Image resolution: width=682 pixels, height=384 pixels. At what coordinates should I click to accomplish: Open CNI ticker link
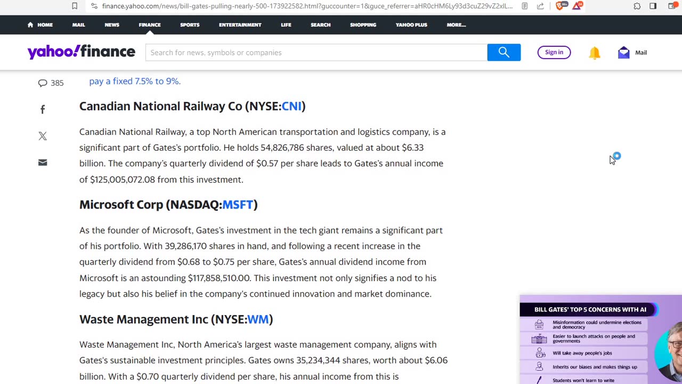[291, 106]
